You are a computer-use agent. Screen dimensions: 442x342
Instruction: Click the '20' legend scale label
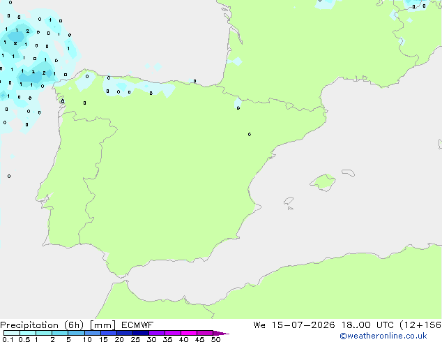tap(119, 339)
